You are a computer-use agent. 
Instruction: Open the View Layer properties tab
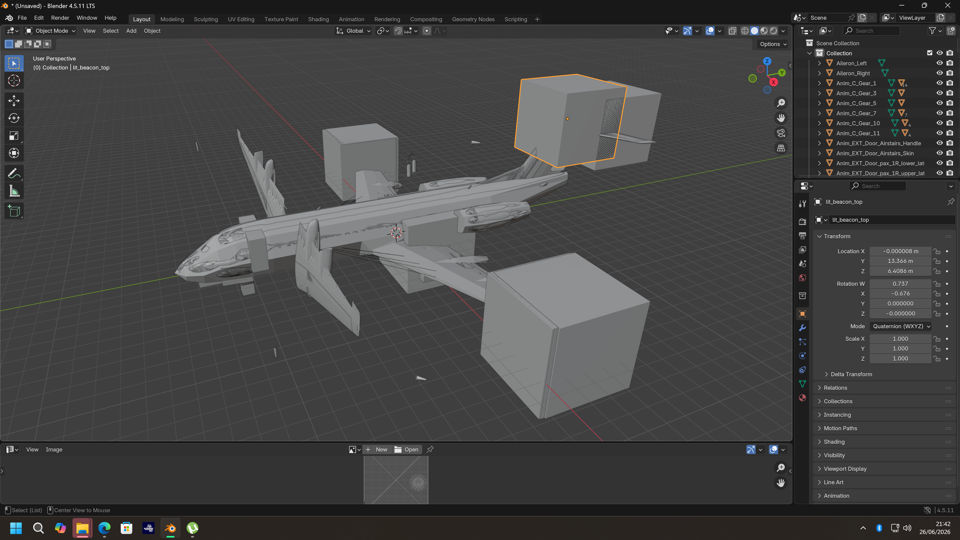tap(802, 249)
